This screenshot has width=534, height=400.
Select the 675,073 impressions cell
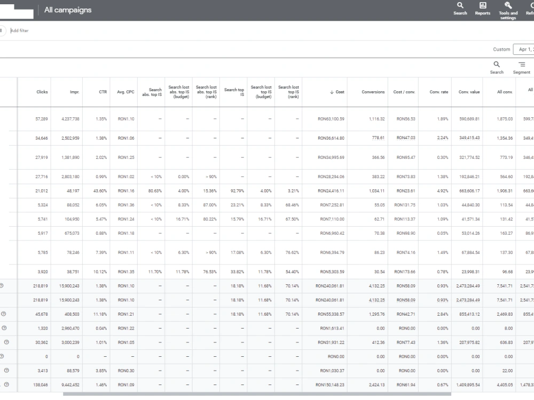(72, 234)
